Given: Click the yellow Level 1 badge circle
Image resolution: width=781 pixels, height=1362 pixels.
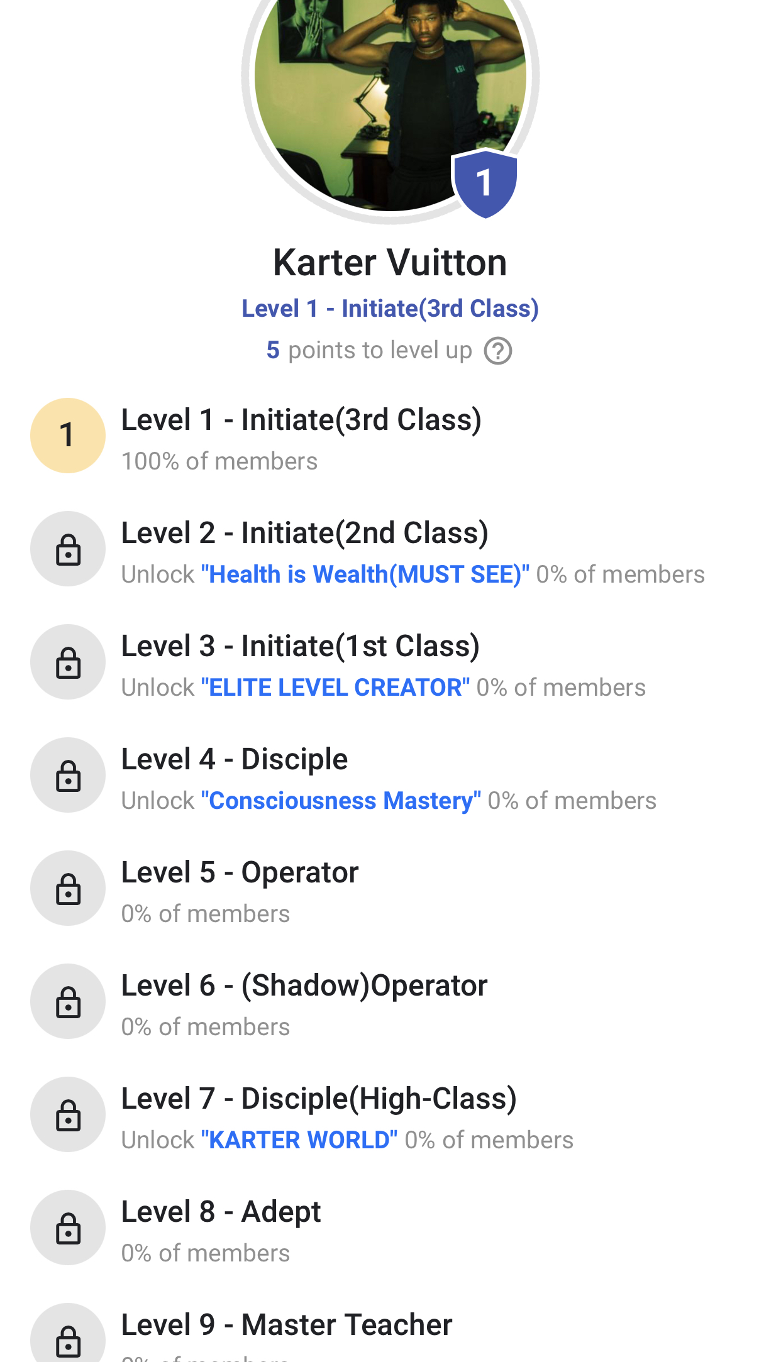Looking at the screenshot, I should (67, 436).
